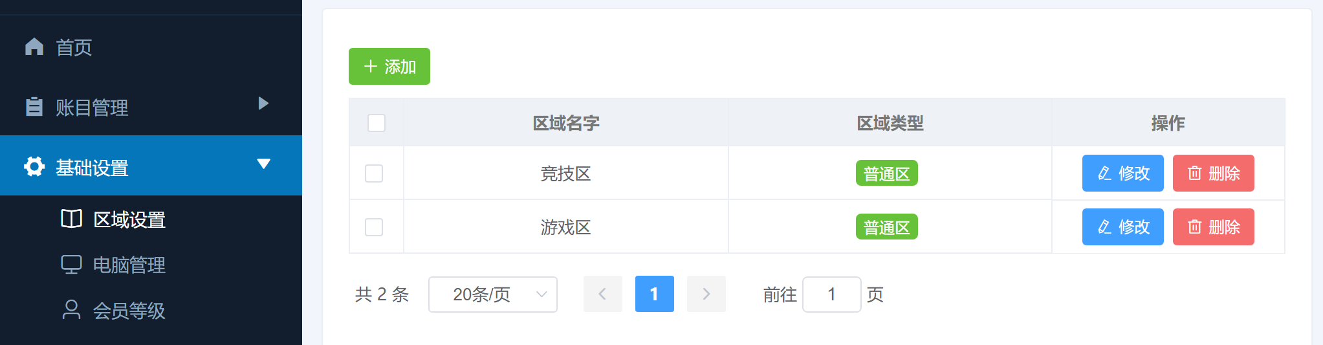The image size is (1323, 345).
Task: Click the previous page arrow in pagination
Action: pos(603,294)
